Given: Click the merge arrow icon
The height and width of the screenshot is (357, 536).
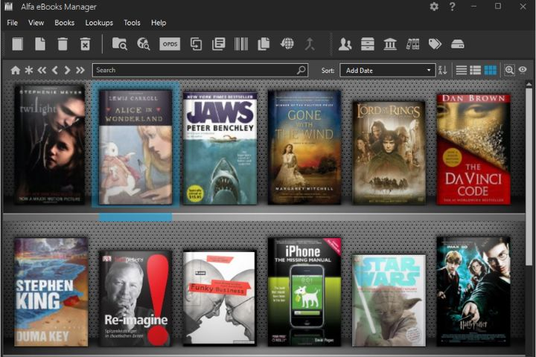Looking at the screenshot, I should (x=310, y=44).
